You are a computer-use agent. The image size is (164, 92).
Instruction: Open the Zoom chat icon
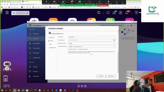pos(72,2)
